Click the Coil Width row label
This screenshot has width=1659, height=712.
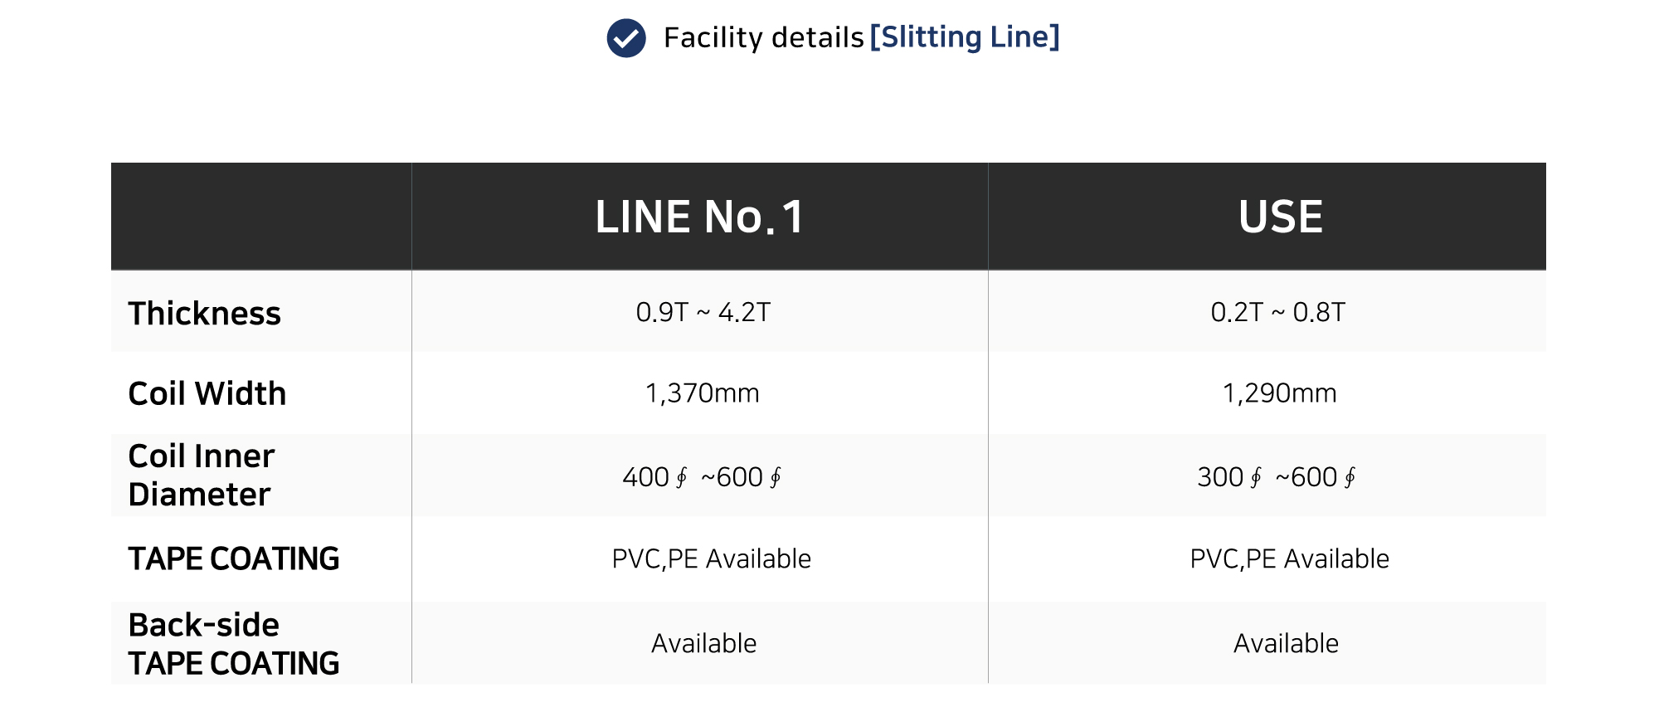pos(207,393)
